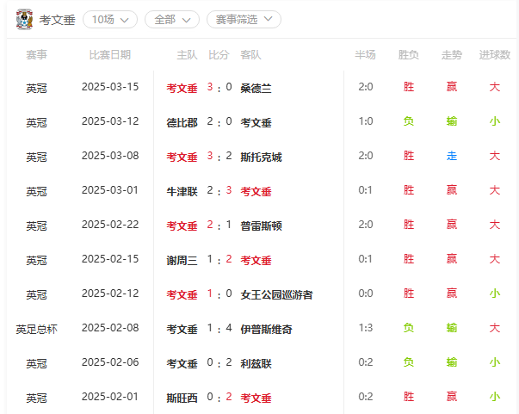This screenshot has height=414, width=519.
Task: Select the date 2025-02-22
Action: [x=110, y=225]
